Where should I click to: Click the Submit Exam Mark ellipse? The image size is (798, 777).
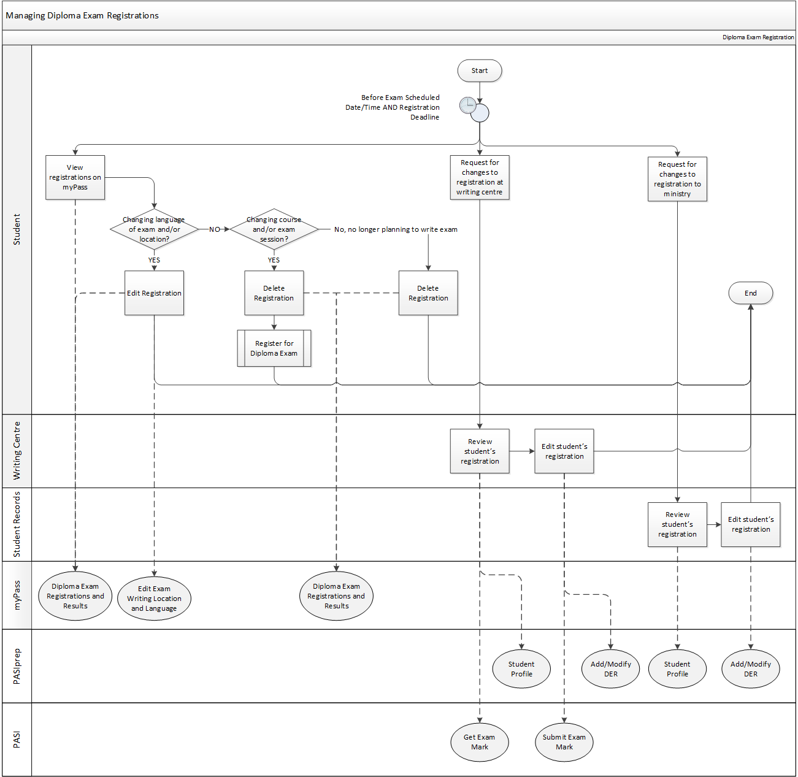564,742
